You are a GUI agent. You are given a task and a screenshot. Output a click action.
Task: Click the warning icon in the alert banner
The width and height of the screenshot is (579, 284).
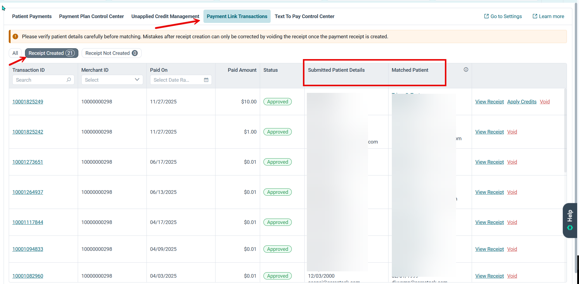[16, 36]
